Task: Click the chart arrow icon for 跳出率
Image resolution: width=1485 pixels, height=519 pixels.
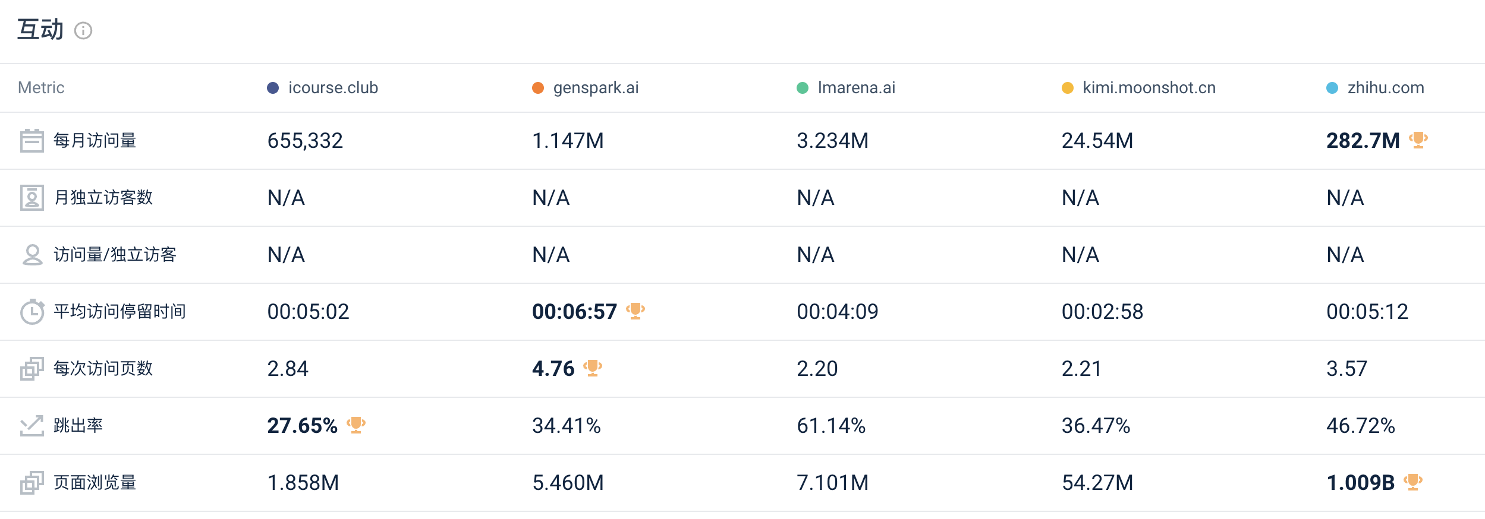Action: pyautogui.click(x=32, y=426)
